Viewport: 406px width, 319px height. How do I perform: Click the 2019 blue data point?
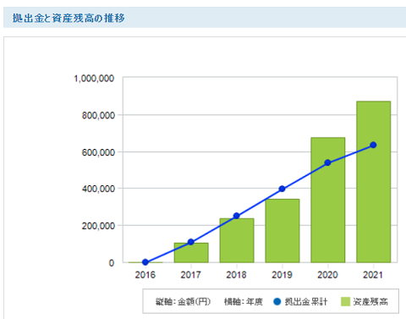coord(282,189)
